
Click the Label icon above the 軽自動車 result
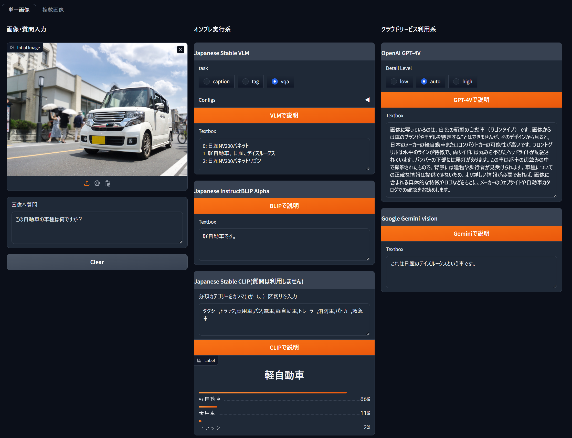pos(199,360)
